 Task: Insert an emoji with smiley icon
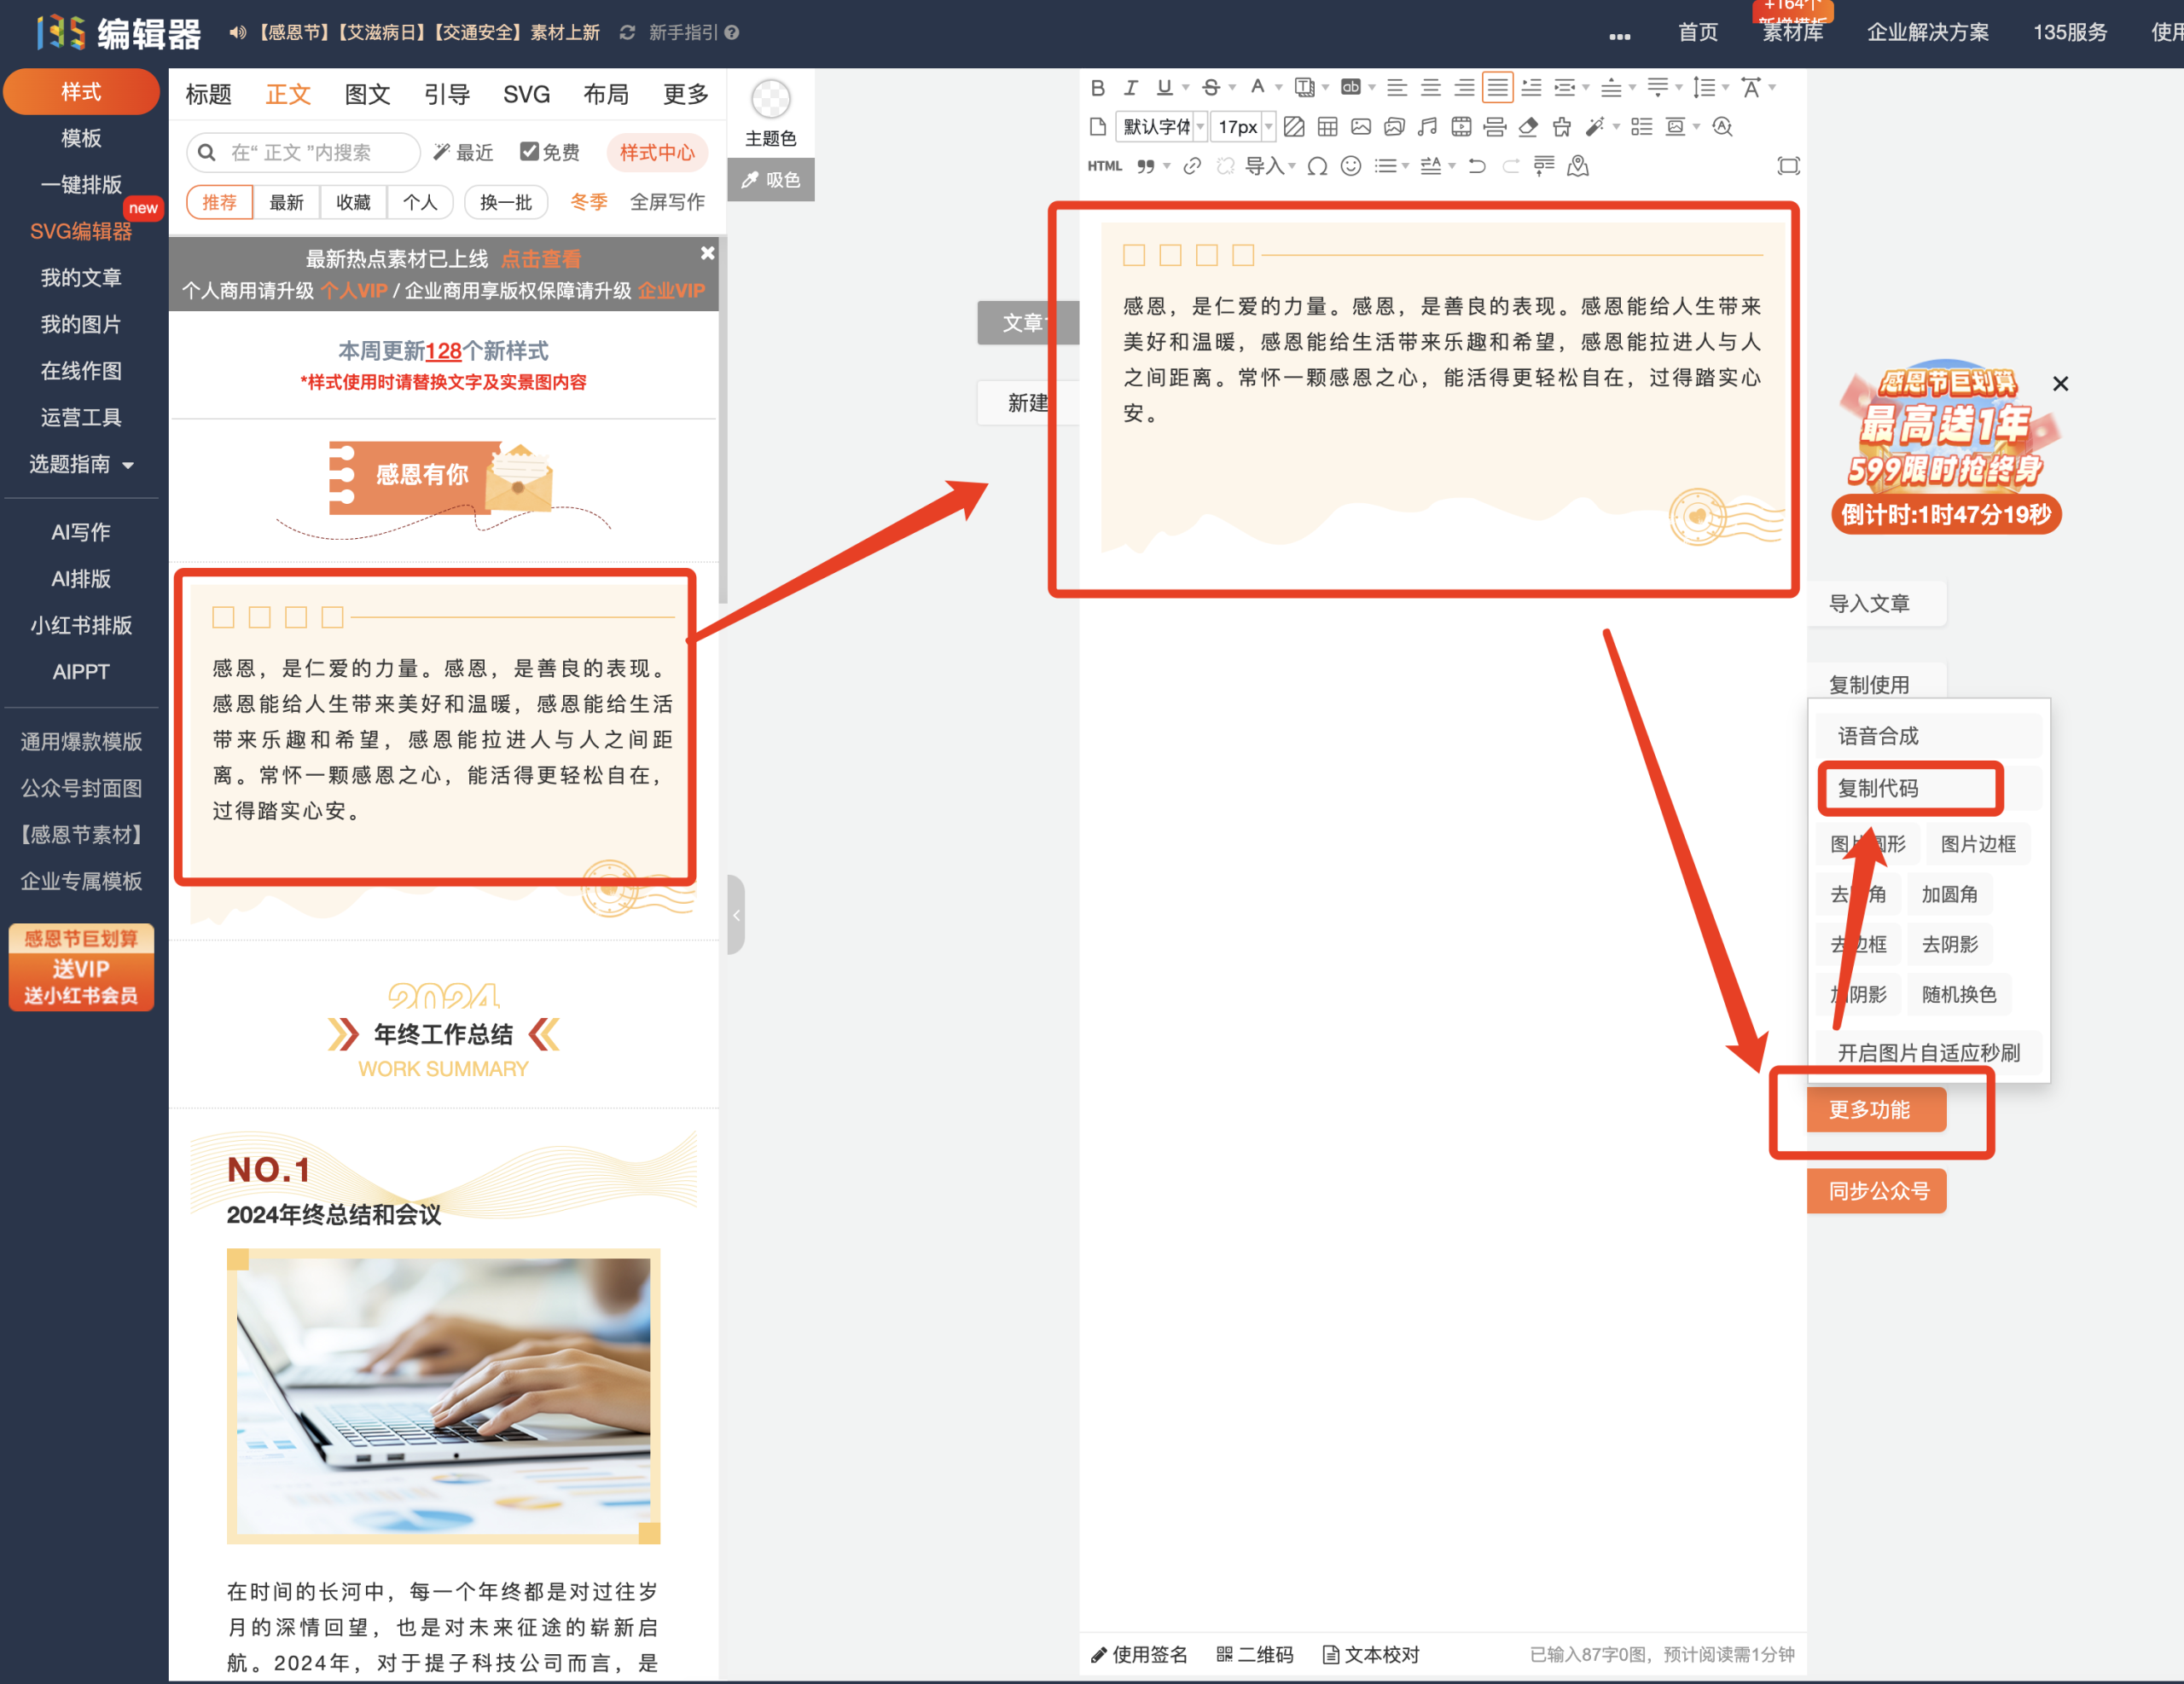[x=1350, y=166]
